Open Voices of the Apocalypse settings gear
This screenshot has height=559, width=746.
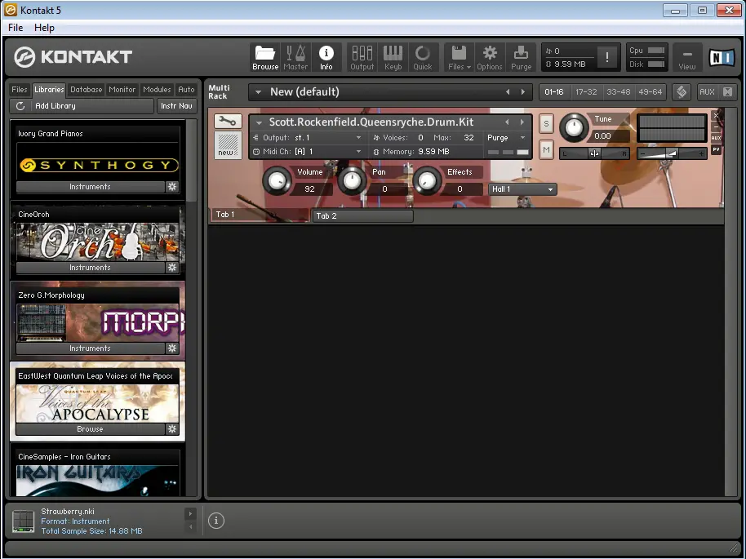(x=172, y=429)
